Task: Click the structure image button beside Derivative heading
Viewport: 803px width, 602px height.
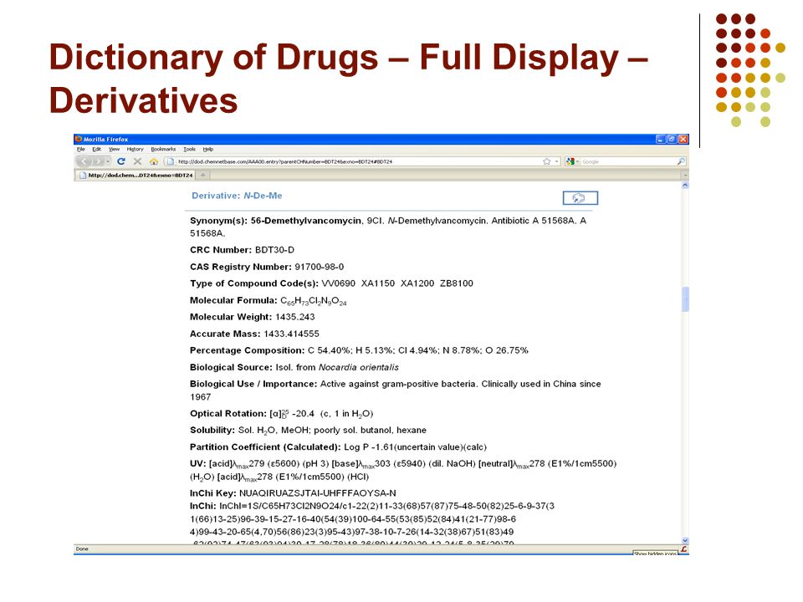Action: point(581,198)
